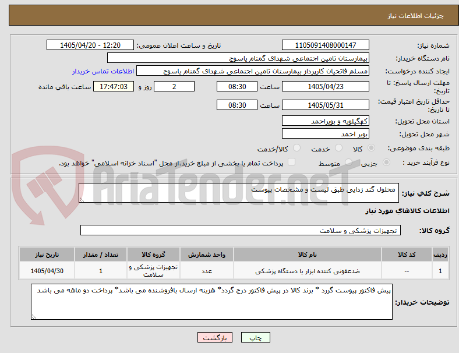Click the announcement date field 1405/04/20 - 12:20
The height and width of the screenshot is (353, 459).
(x=90, y=45)
